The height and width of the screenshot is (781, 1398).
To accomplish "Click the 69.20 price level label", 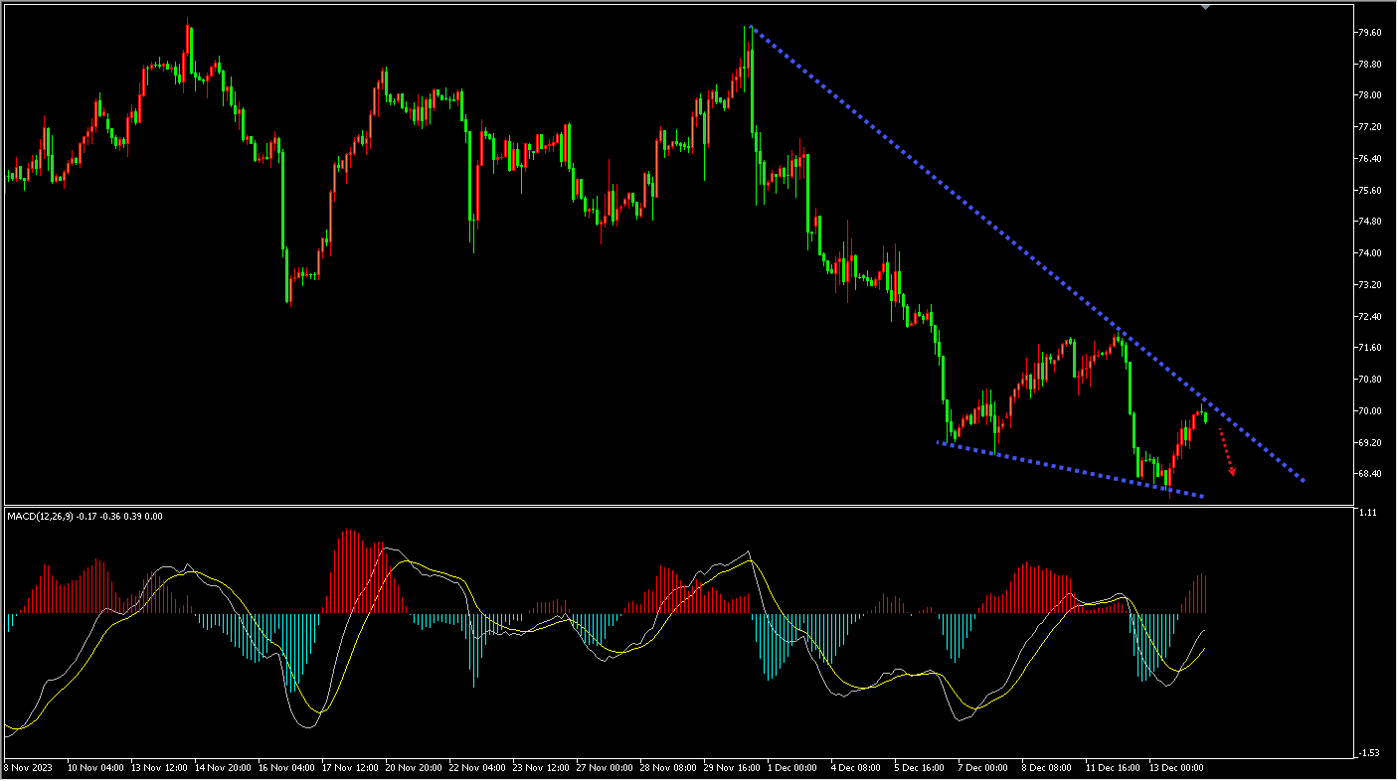I will click(x=1368, y=442).
